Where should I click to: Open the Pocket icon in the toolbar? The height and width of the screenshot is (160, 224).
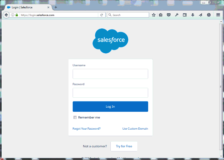pos(169,15)
